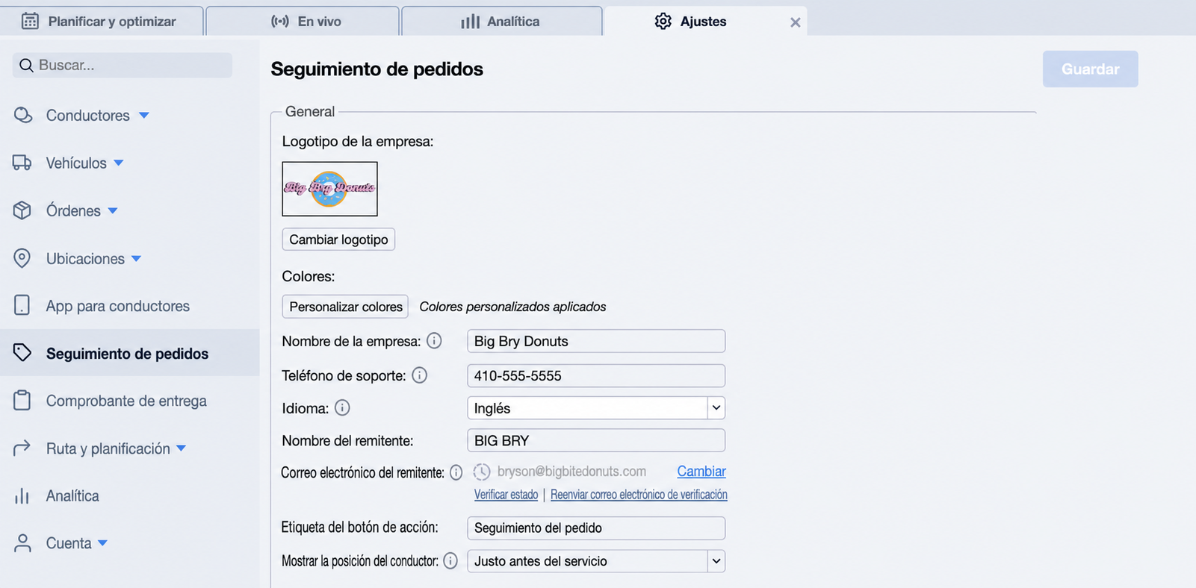Show info tooltip for Idioma
The image size is (1196, 588).
tap(342, 408)
